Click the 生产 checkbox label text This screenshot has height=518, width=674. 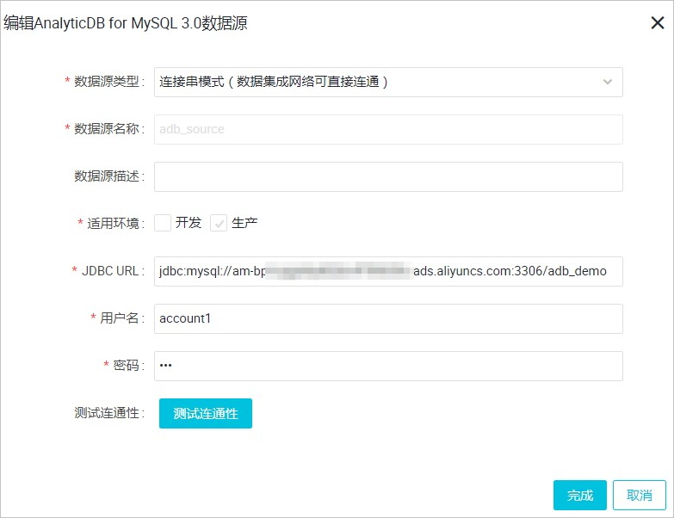point(244,223)
